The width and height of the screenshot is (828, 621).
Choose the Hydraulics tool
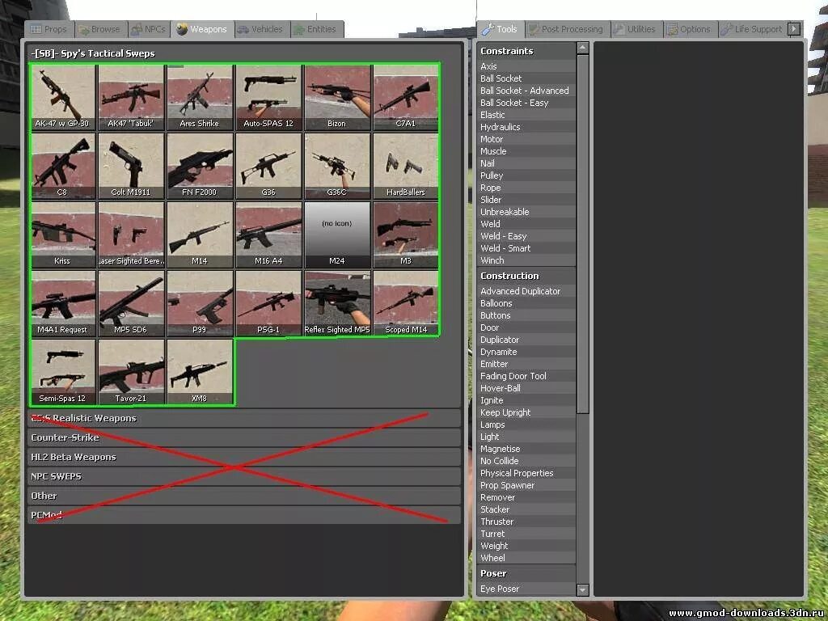point(526,127)
